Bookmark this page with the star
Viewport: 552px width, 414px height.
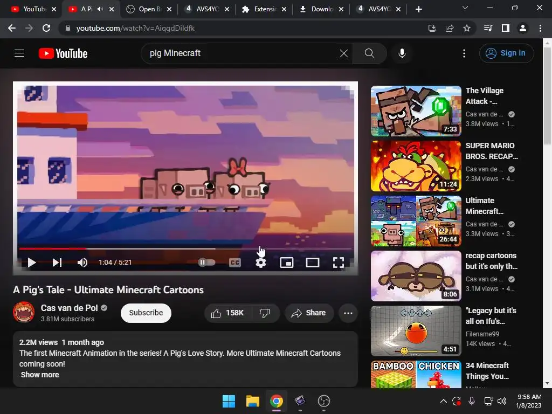(x=467, y=28)
